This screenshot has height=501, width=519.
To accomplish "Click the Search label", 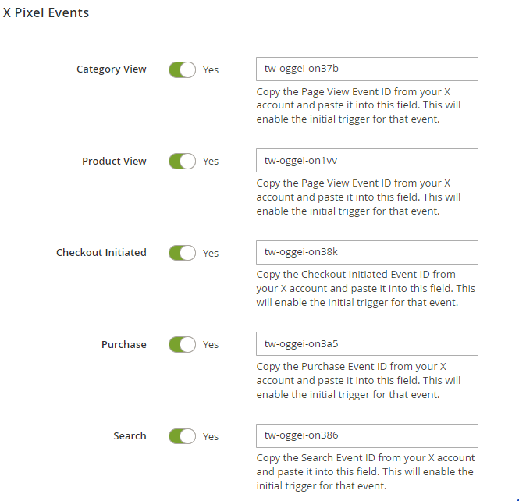I will 130,435.
